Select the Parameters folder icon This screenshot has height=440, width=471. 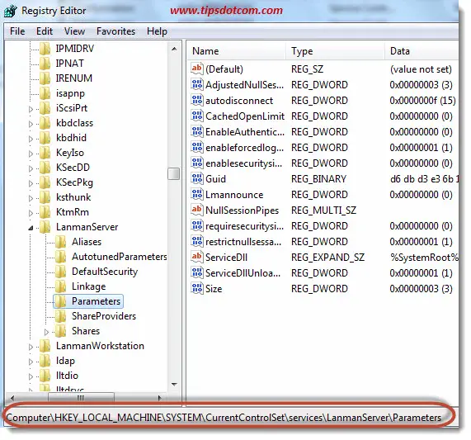(x=61, y=300)
